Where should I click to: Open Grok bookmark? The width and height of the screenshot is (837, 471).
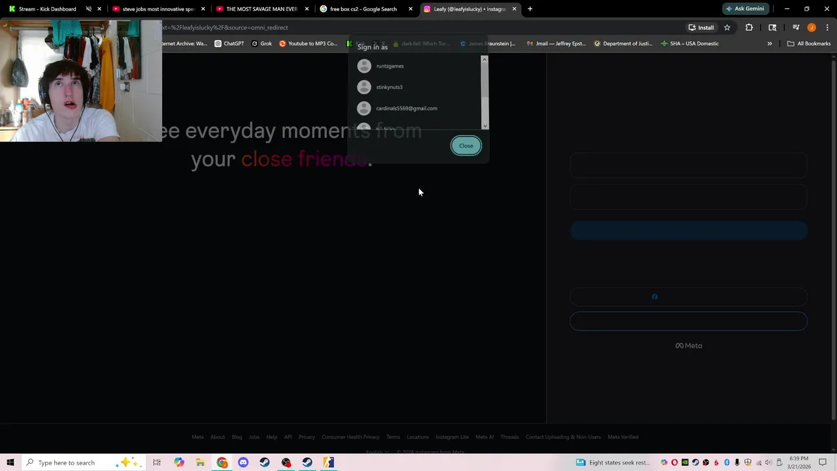tap(262, 44)
